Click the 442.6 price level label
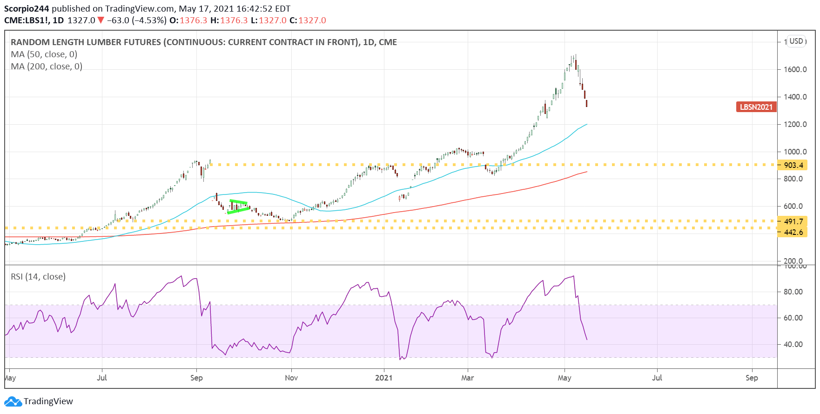 tap(793, 232)
